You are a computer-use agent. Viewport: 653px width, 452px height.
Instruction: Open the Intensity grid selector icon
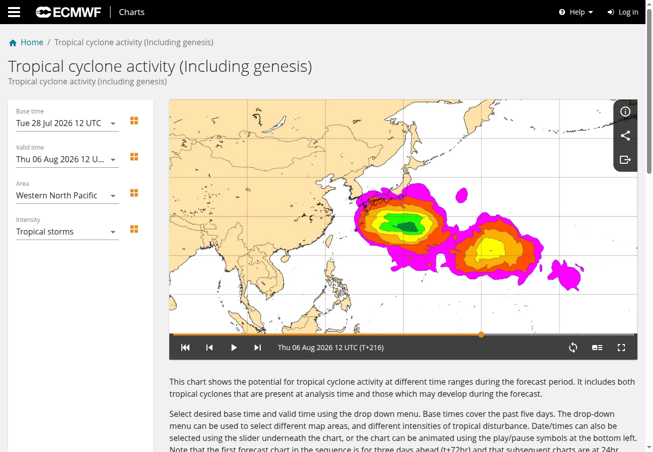coord(134,229)
